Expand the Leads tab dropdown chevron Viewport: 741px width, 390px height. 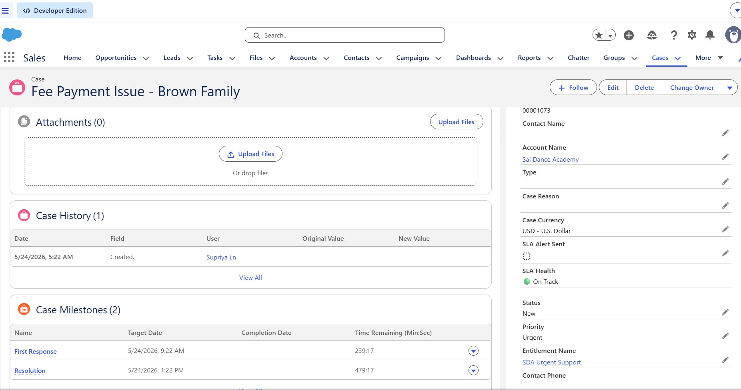click(190, 58)
